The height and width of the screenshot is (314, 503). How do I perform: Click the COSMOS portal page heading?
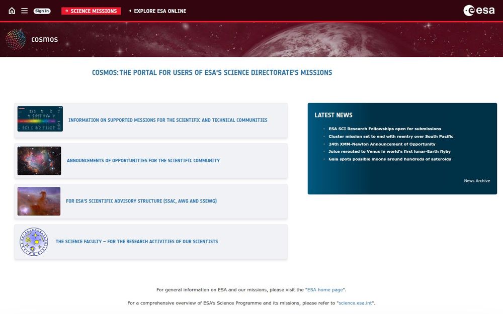212,72
